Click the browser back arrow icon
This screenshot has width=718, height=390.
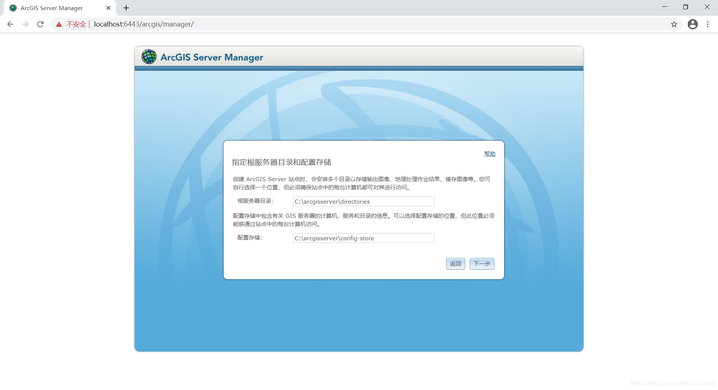[x=10, y=24]
